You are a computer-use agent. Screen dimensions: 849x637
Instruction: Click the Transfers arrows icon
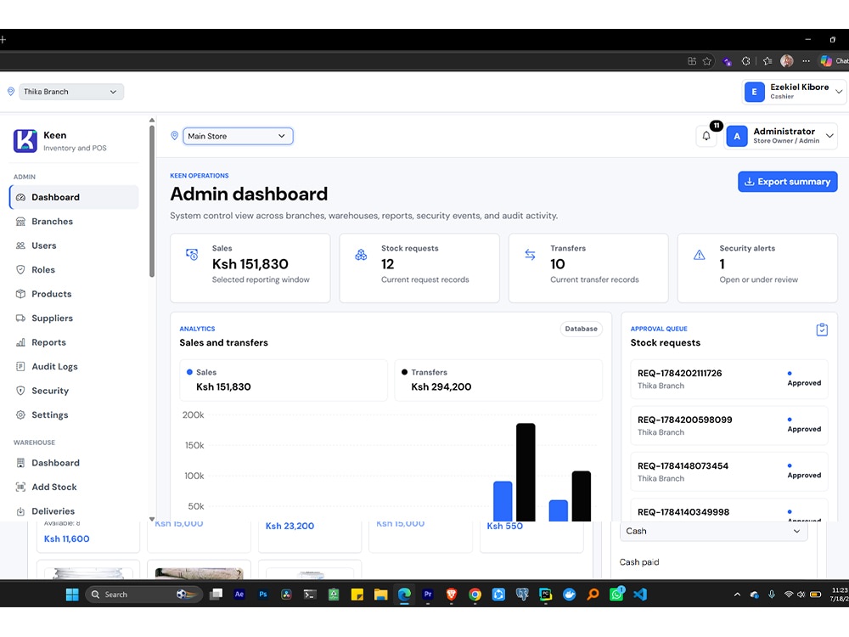coord(530,254)
